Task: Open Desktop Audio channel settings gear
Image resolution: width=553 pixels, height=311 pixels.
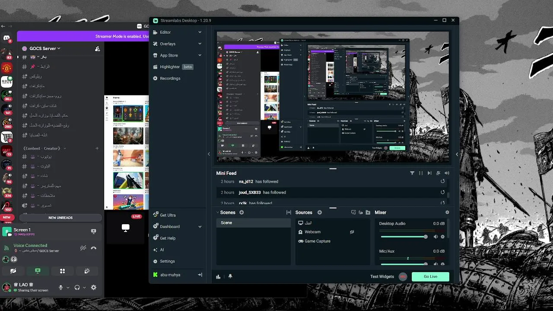Action: point(442,237)
